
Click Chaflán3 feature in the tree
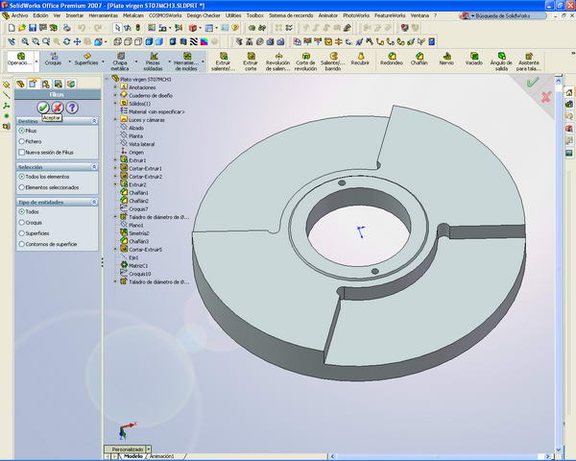140,241
